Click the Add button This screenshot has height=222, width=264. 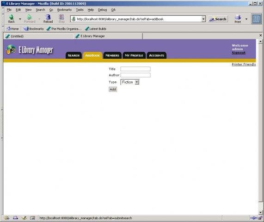(113, 89)
